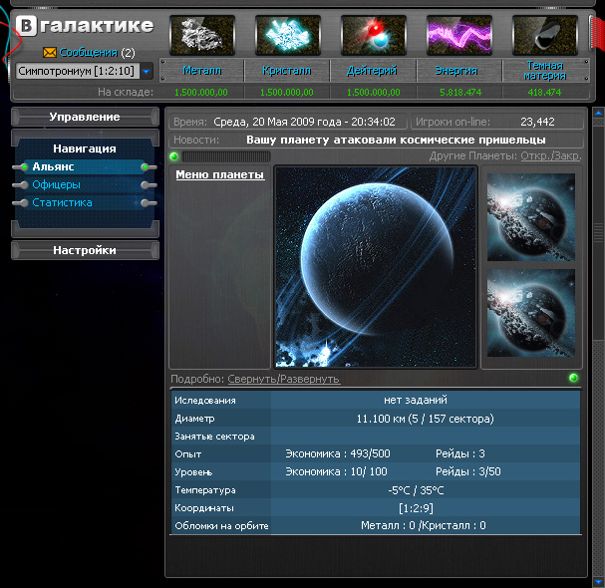
Task: Click the Dark matter resource icon
Action: point(545,35)
